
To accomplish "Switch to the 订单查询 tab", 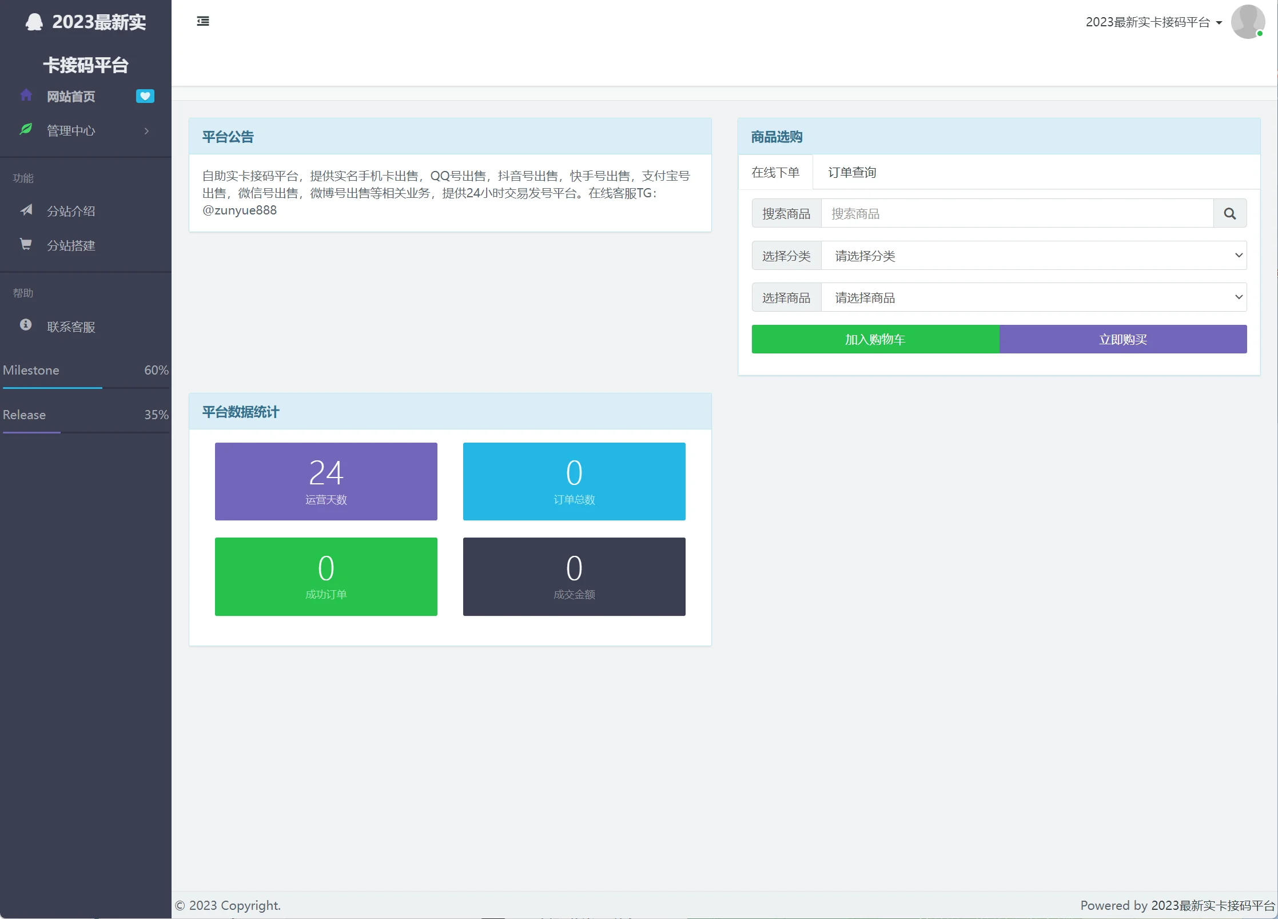I will (x=851, y=172).
